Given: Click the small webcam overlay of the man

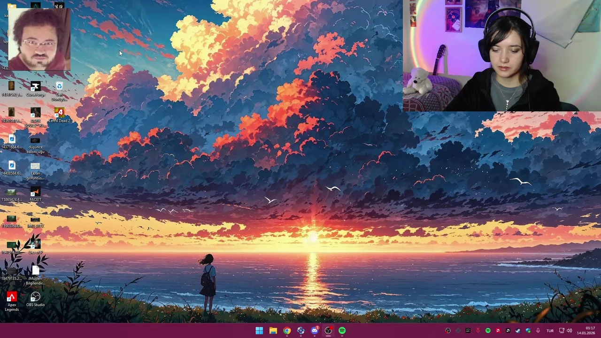Looking at the screenshot, I should 39,39.
